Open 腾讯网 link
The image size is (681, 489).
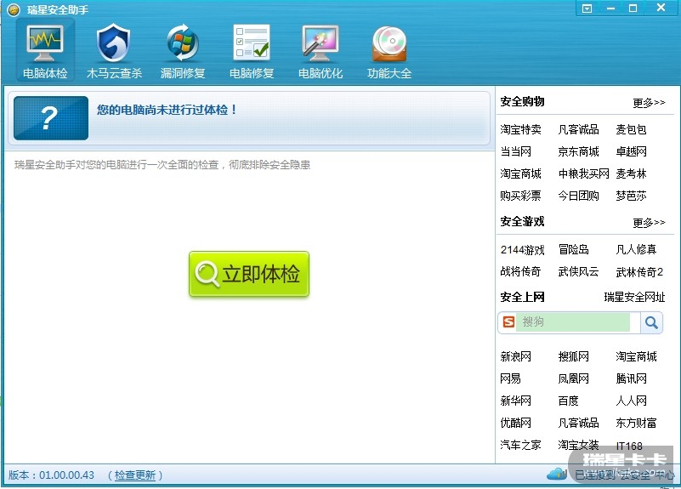click(631, 378)
